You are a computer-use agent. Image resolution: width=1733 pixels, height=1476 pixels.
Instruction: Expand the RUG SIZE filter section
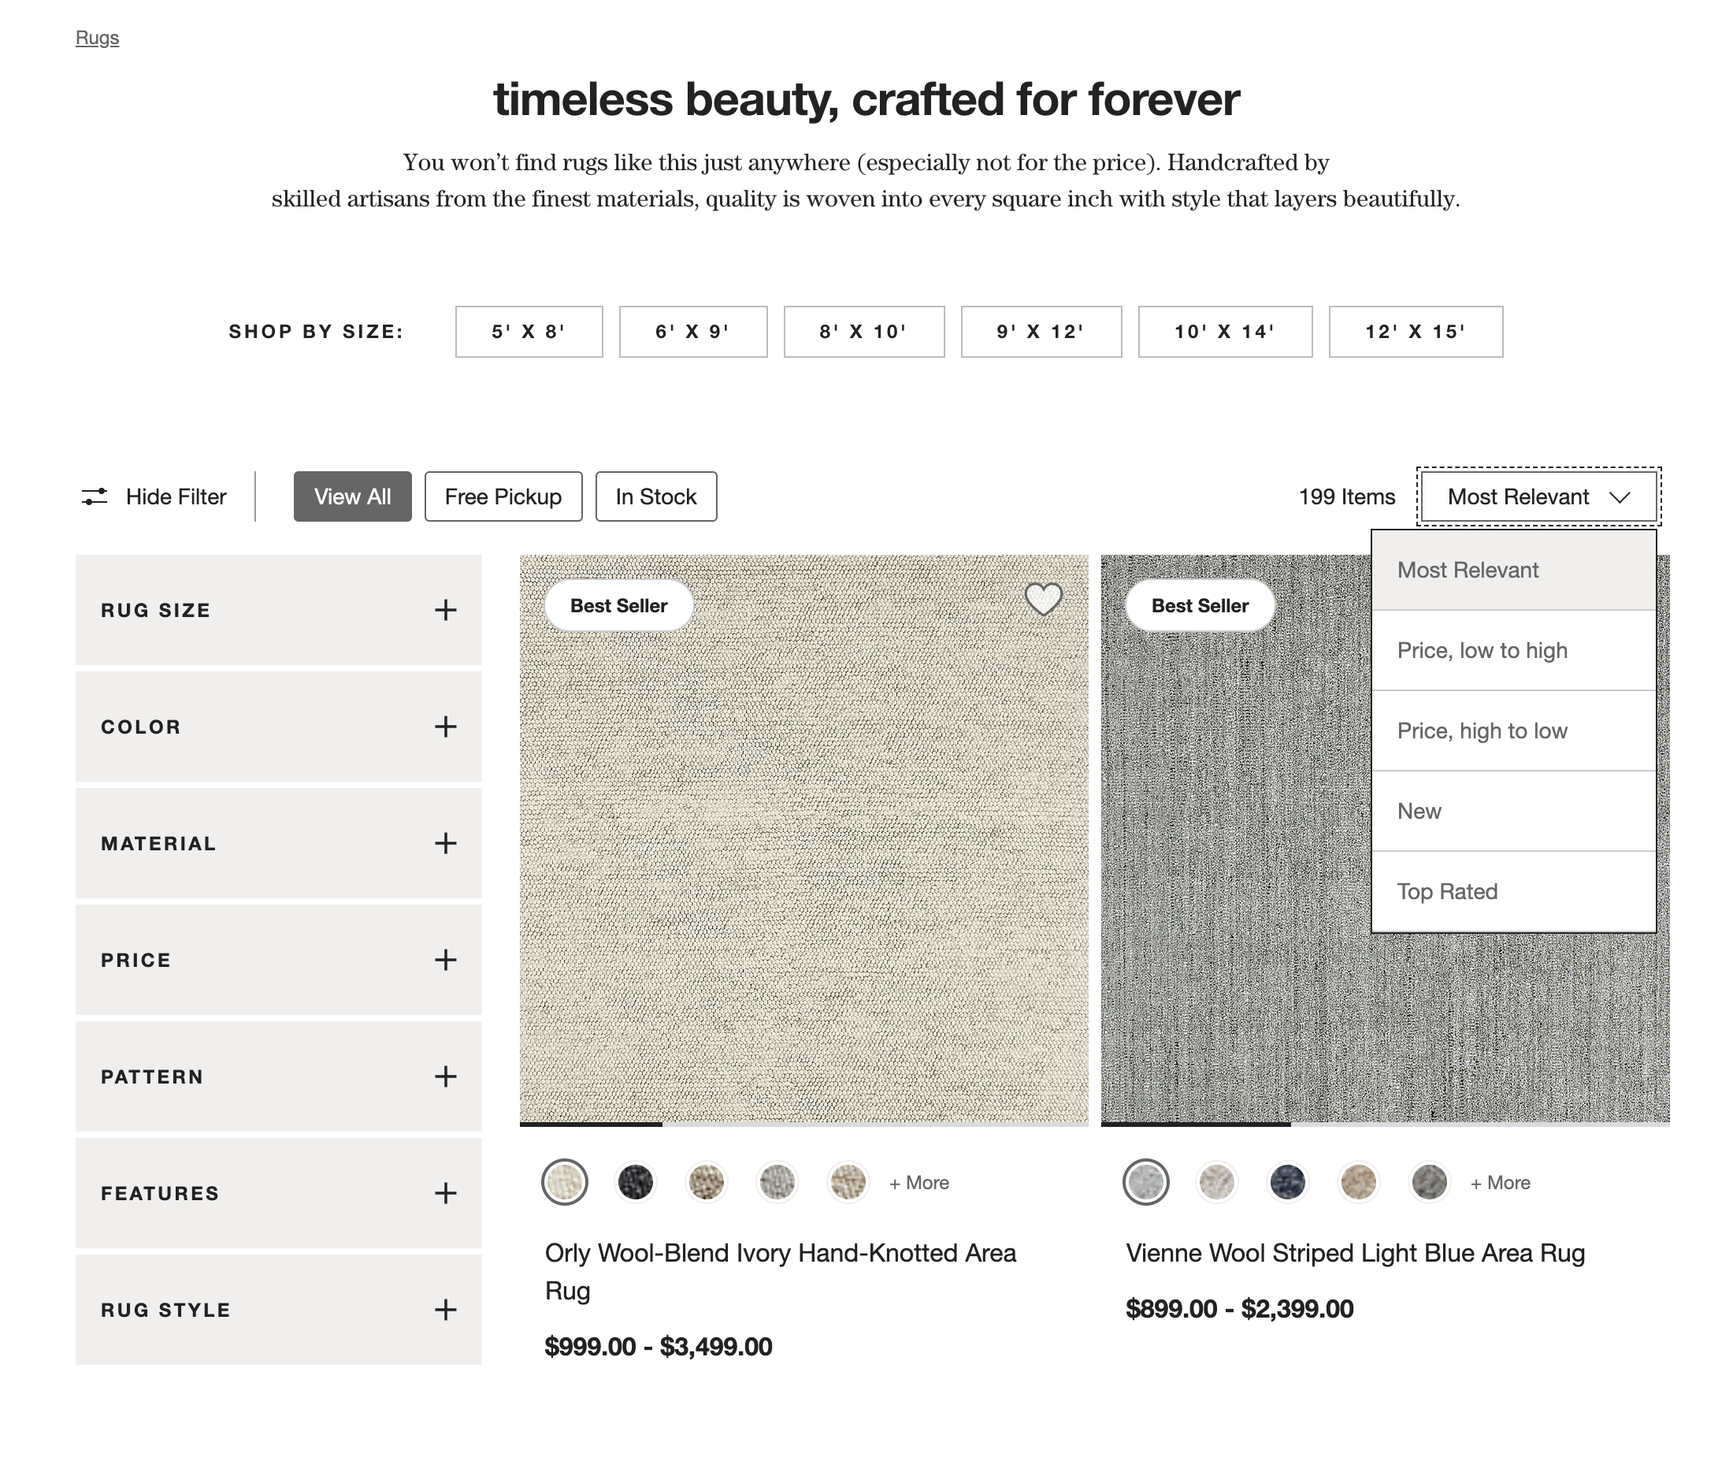coord(445,610)
